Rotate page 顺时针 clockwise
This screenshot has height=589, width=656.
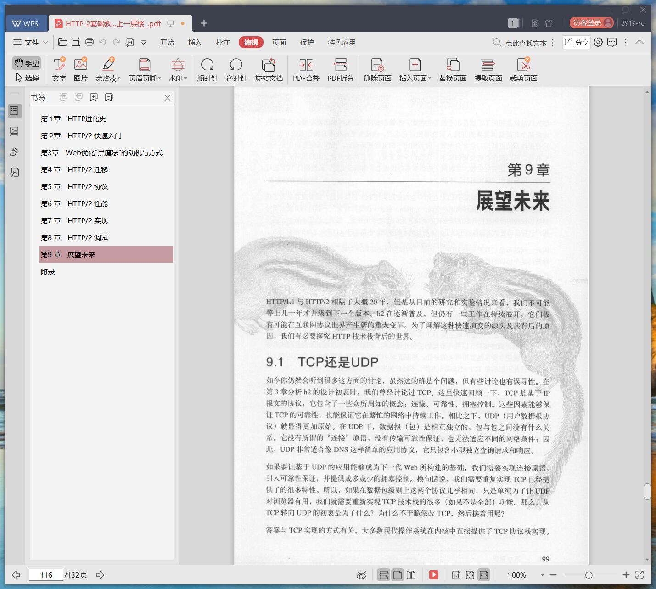pyautogui.click(x=207, y=69)
